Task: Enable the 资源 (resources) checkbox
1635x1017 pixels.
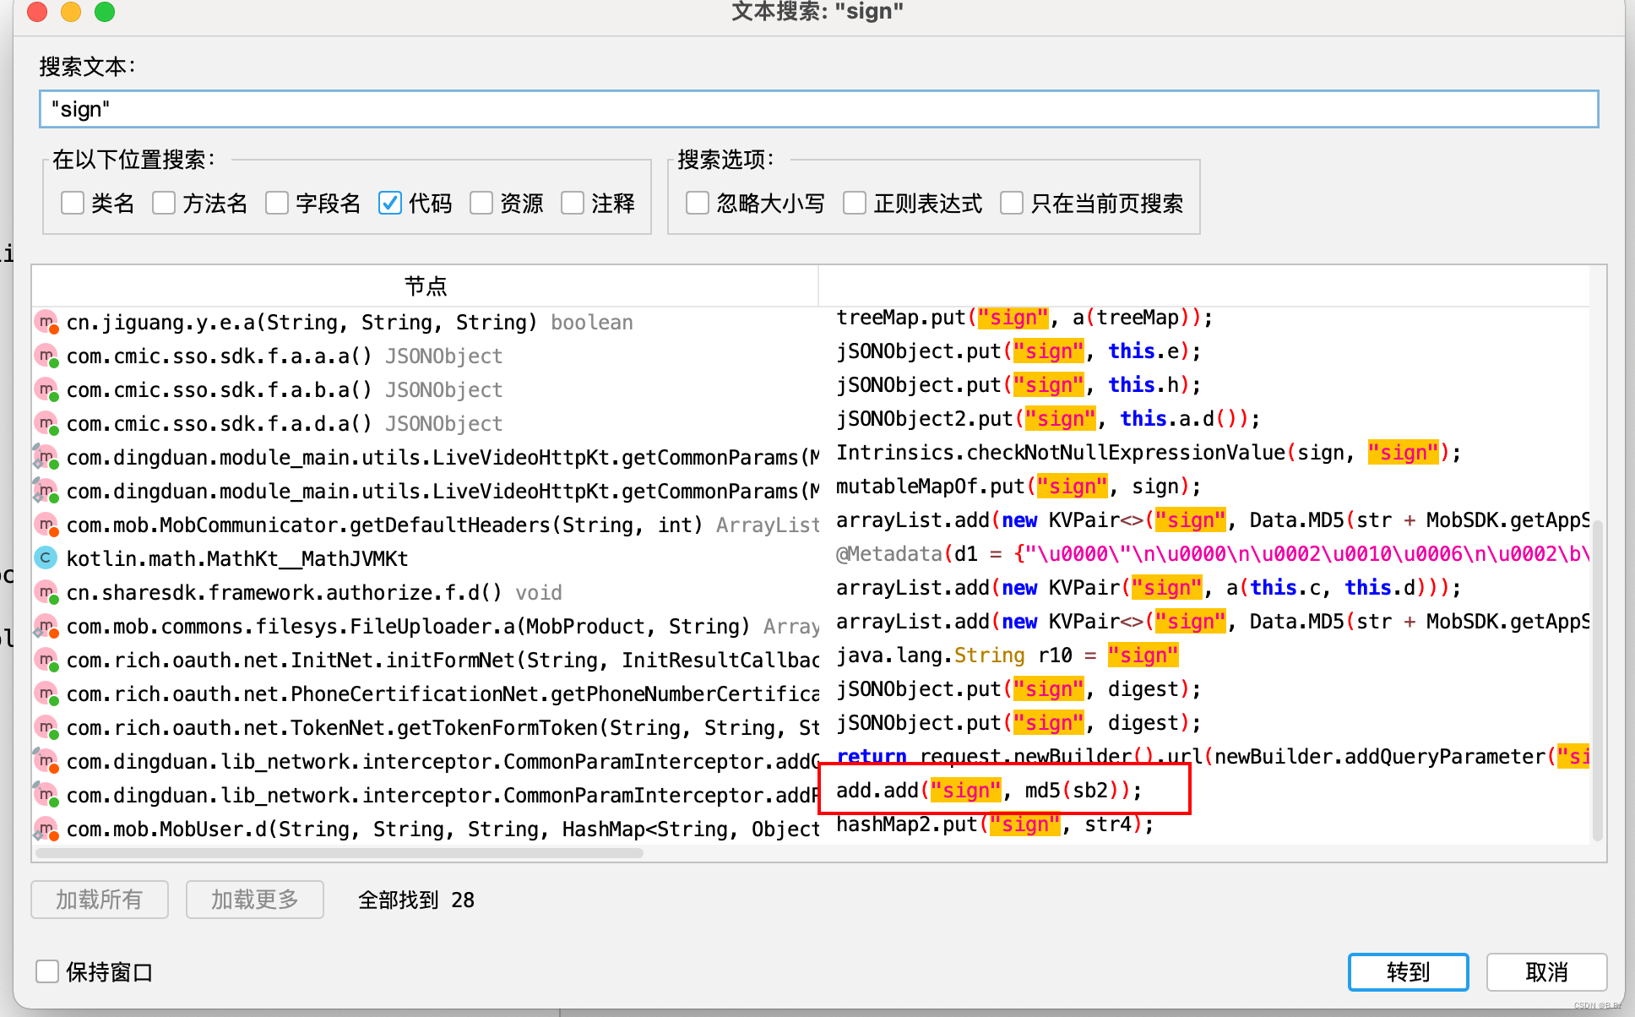Action: (x=481, y=203)
